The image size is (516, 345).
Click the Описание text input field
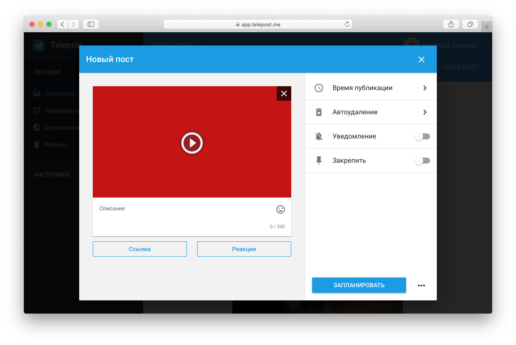pyautogui.click(x=170, y=209)
